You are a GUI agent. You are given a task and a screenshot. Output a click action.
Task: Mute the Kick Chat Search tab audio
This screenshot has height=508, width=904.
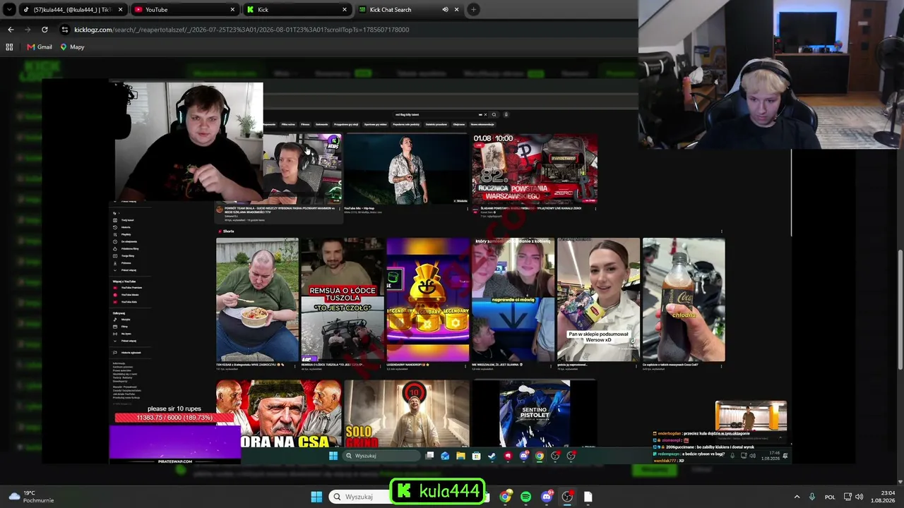(445, 10)
